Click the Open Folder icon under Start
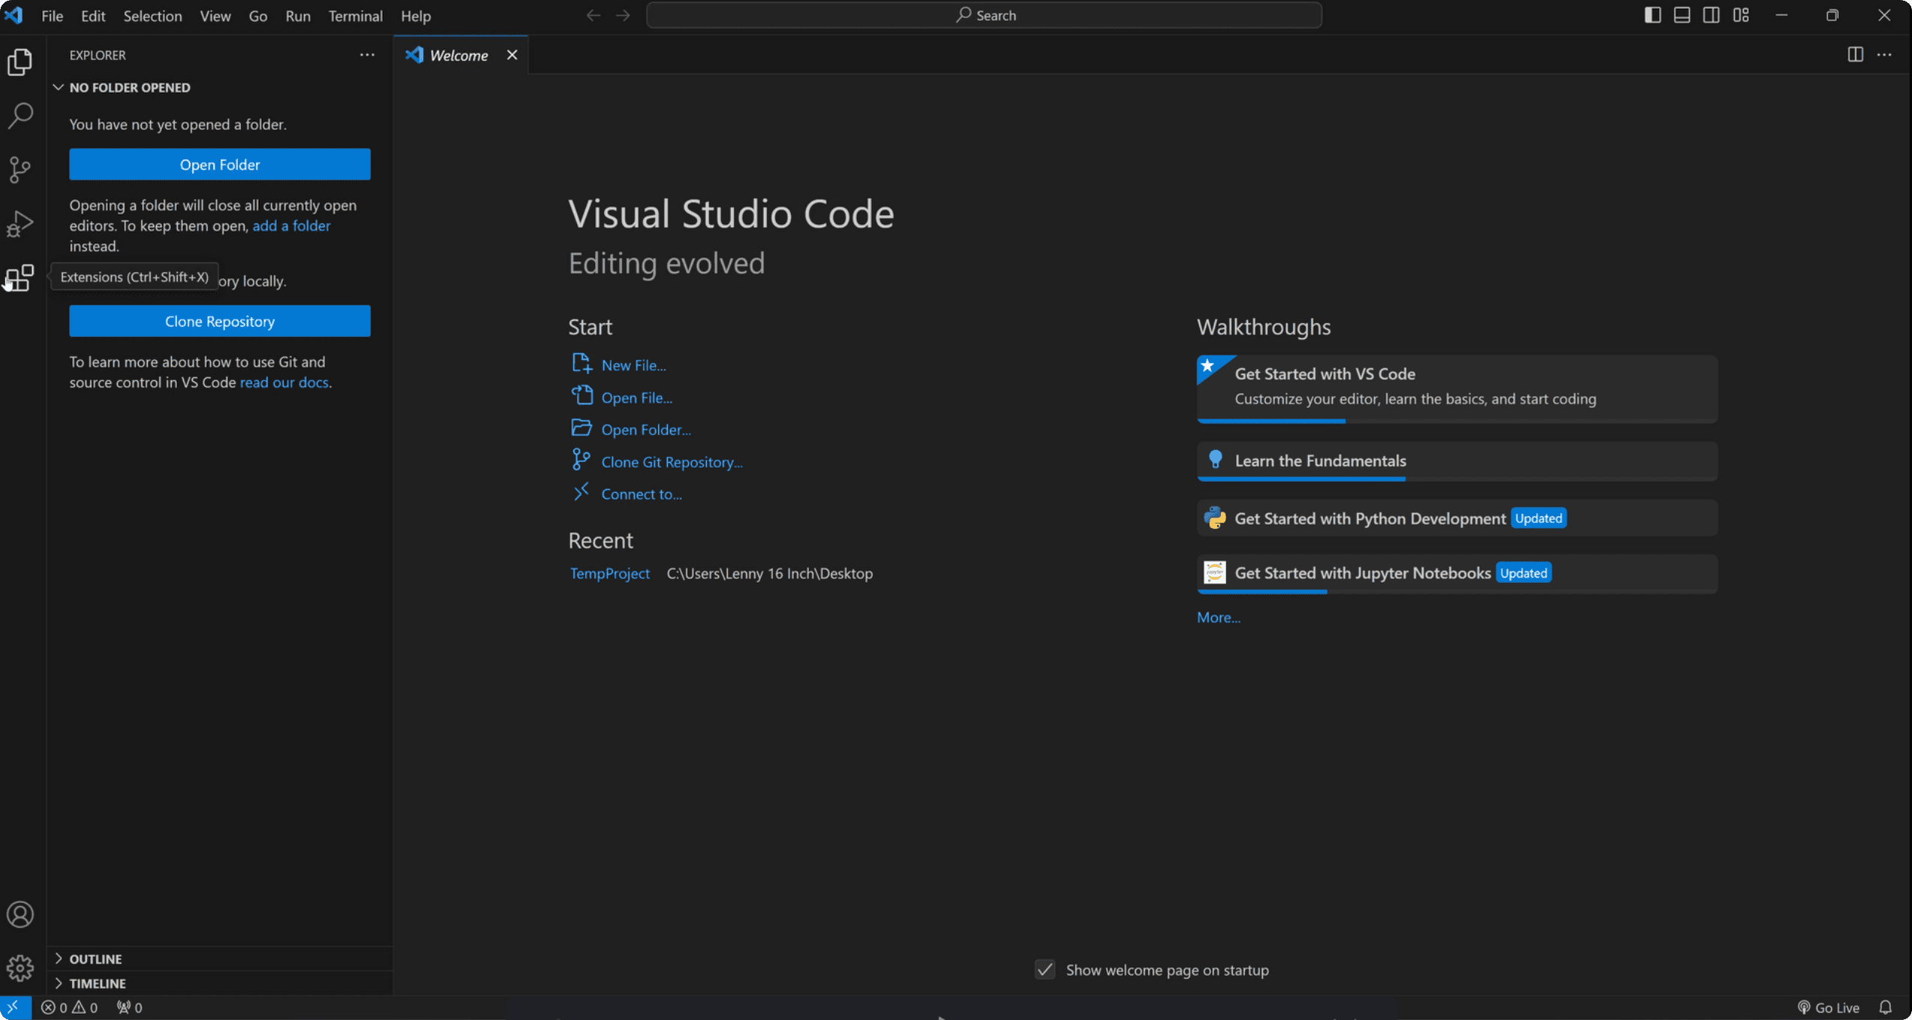 click(x=582, y=427)
